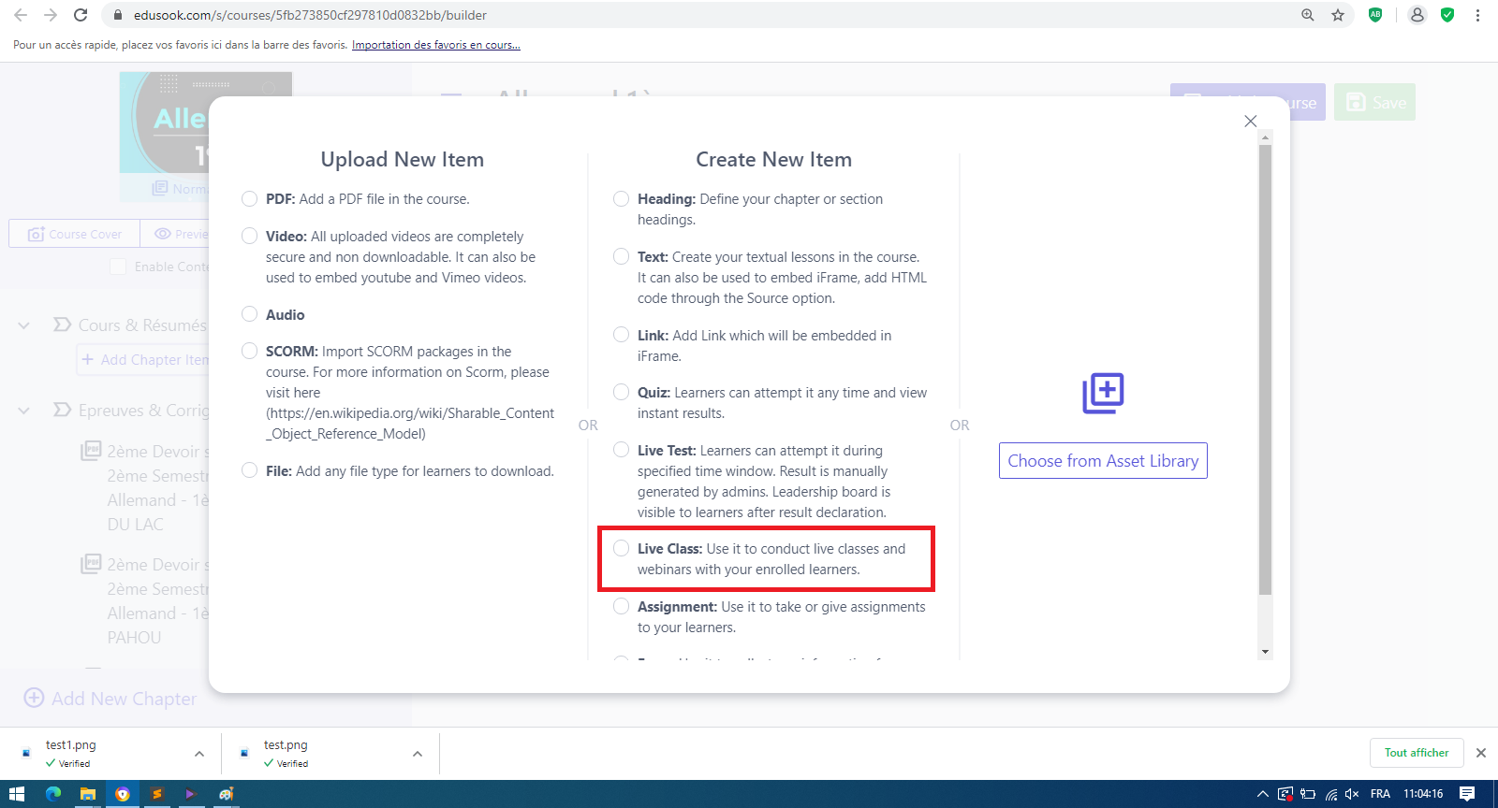Click the Choose from Asset Library button
1498x808 pixels.
coord(1103,461)
